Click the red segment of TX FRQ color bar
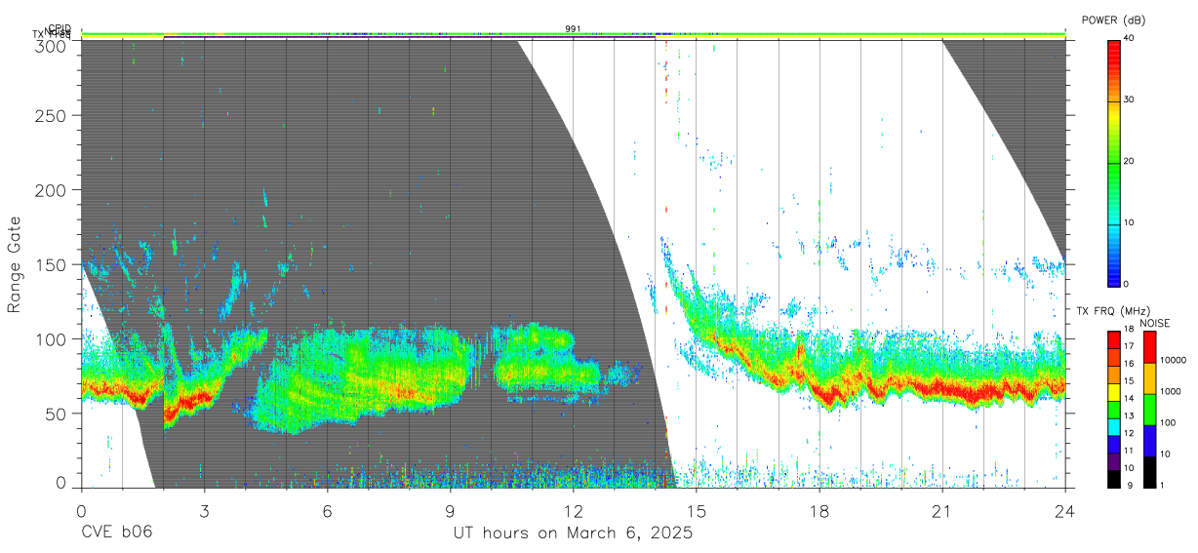 [1113, 339]
